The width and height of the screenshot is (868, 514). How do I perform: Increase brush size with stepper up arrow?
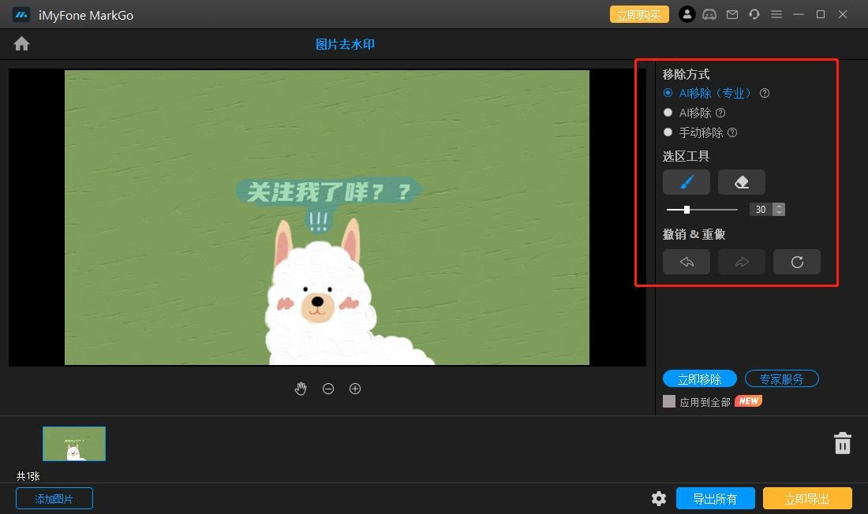coord(780,206)
